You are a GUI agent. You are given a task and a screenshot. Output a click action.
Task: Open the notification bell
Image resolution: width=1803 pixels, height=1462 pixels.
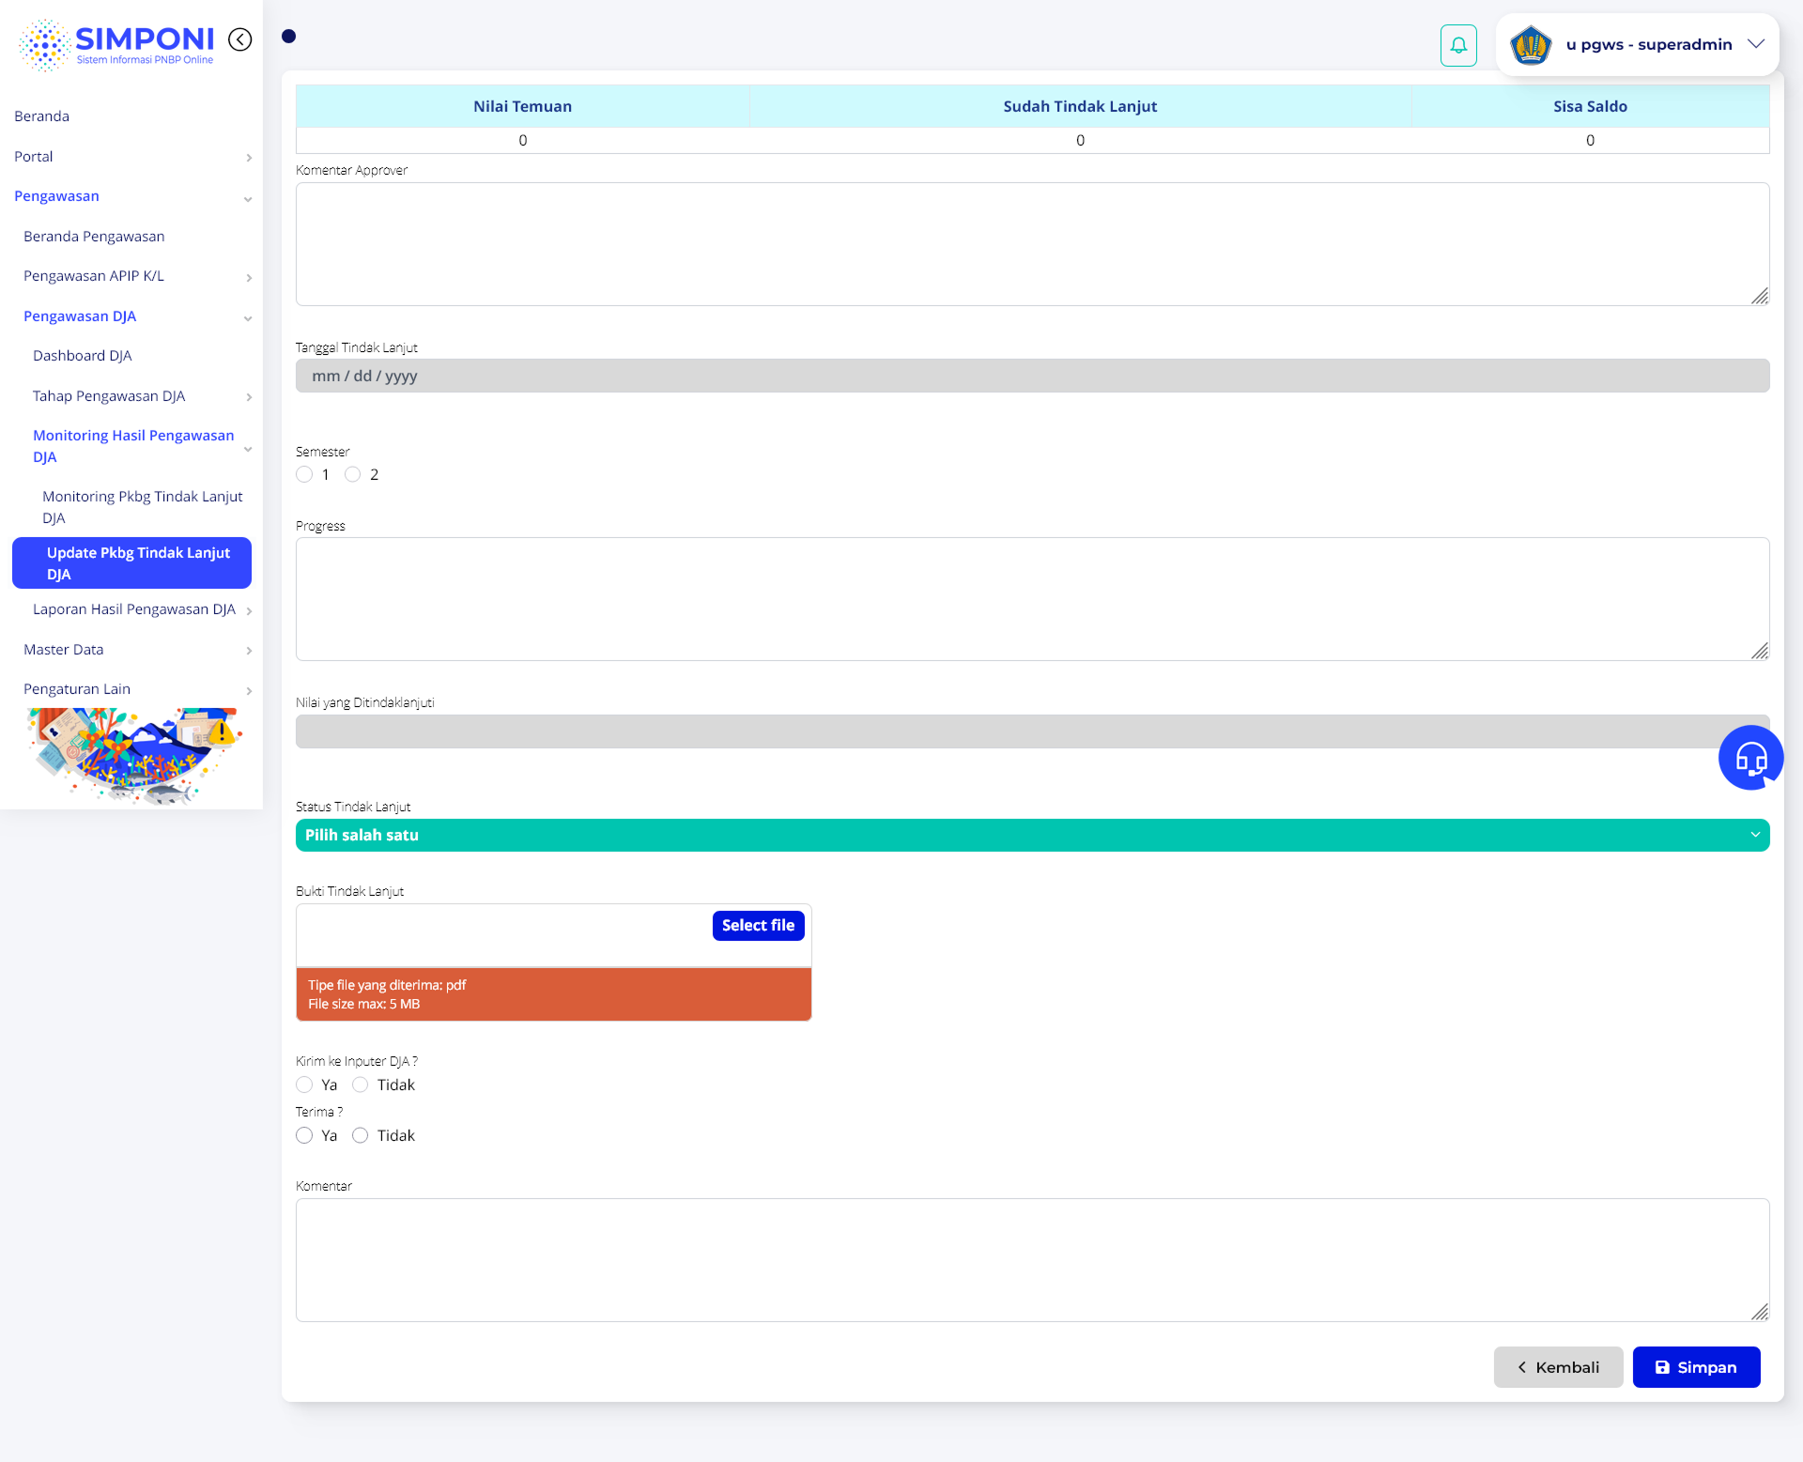[1458, 45]
